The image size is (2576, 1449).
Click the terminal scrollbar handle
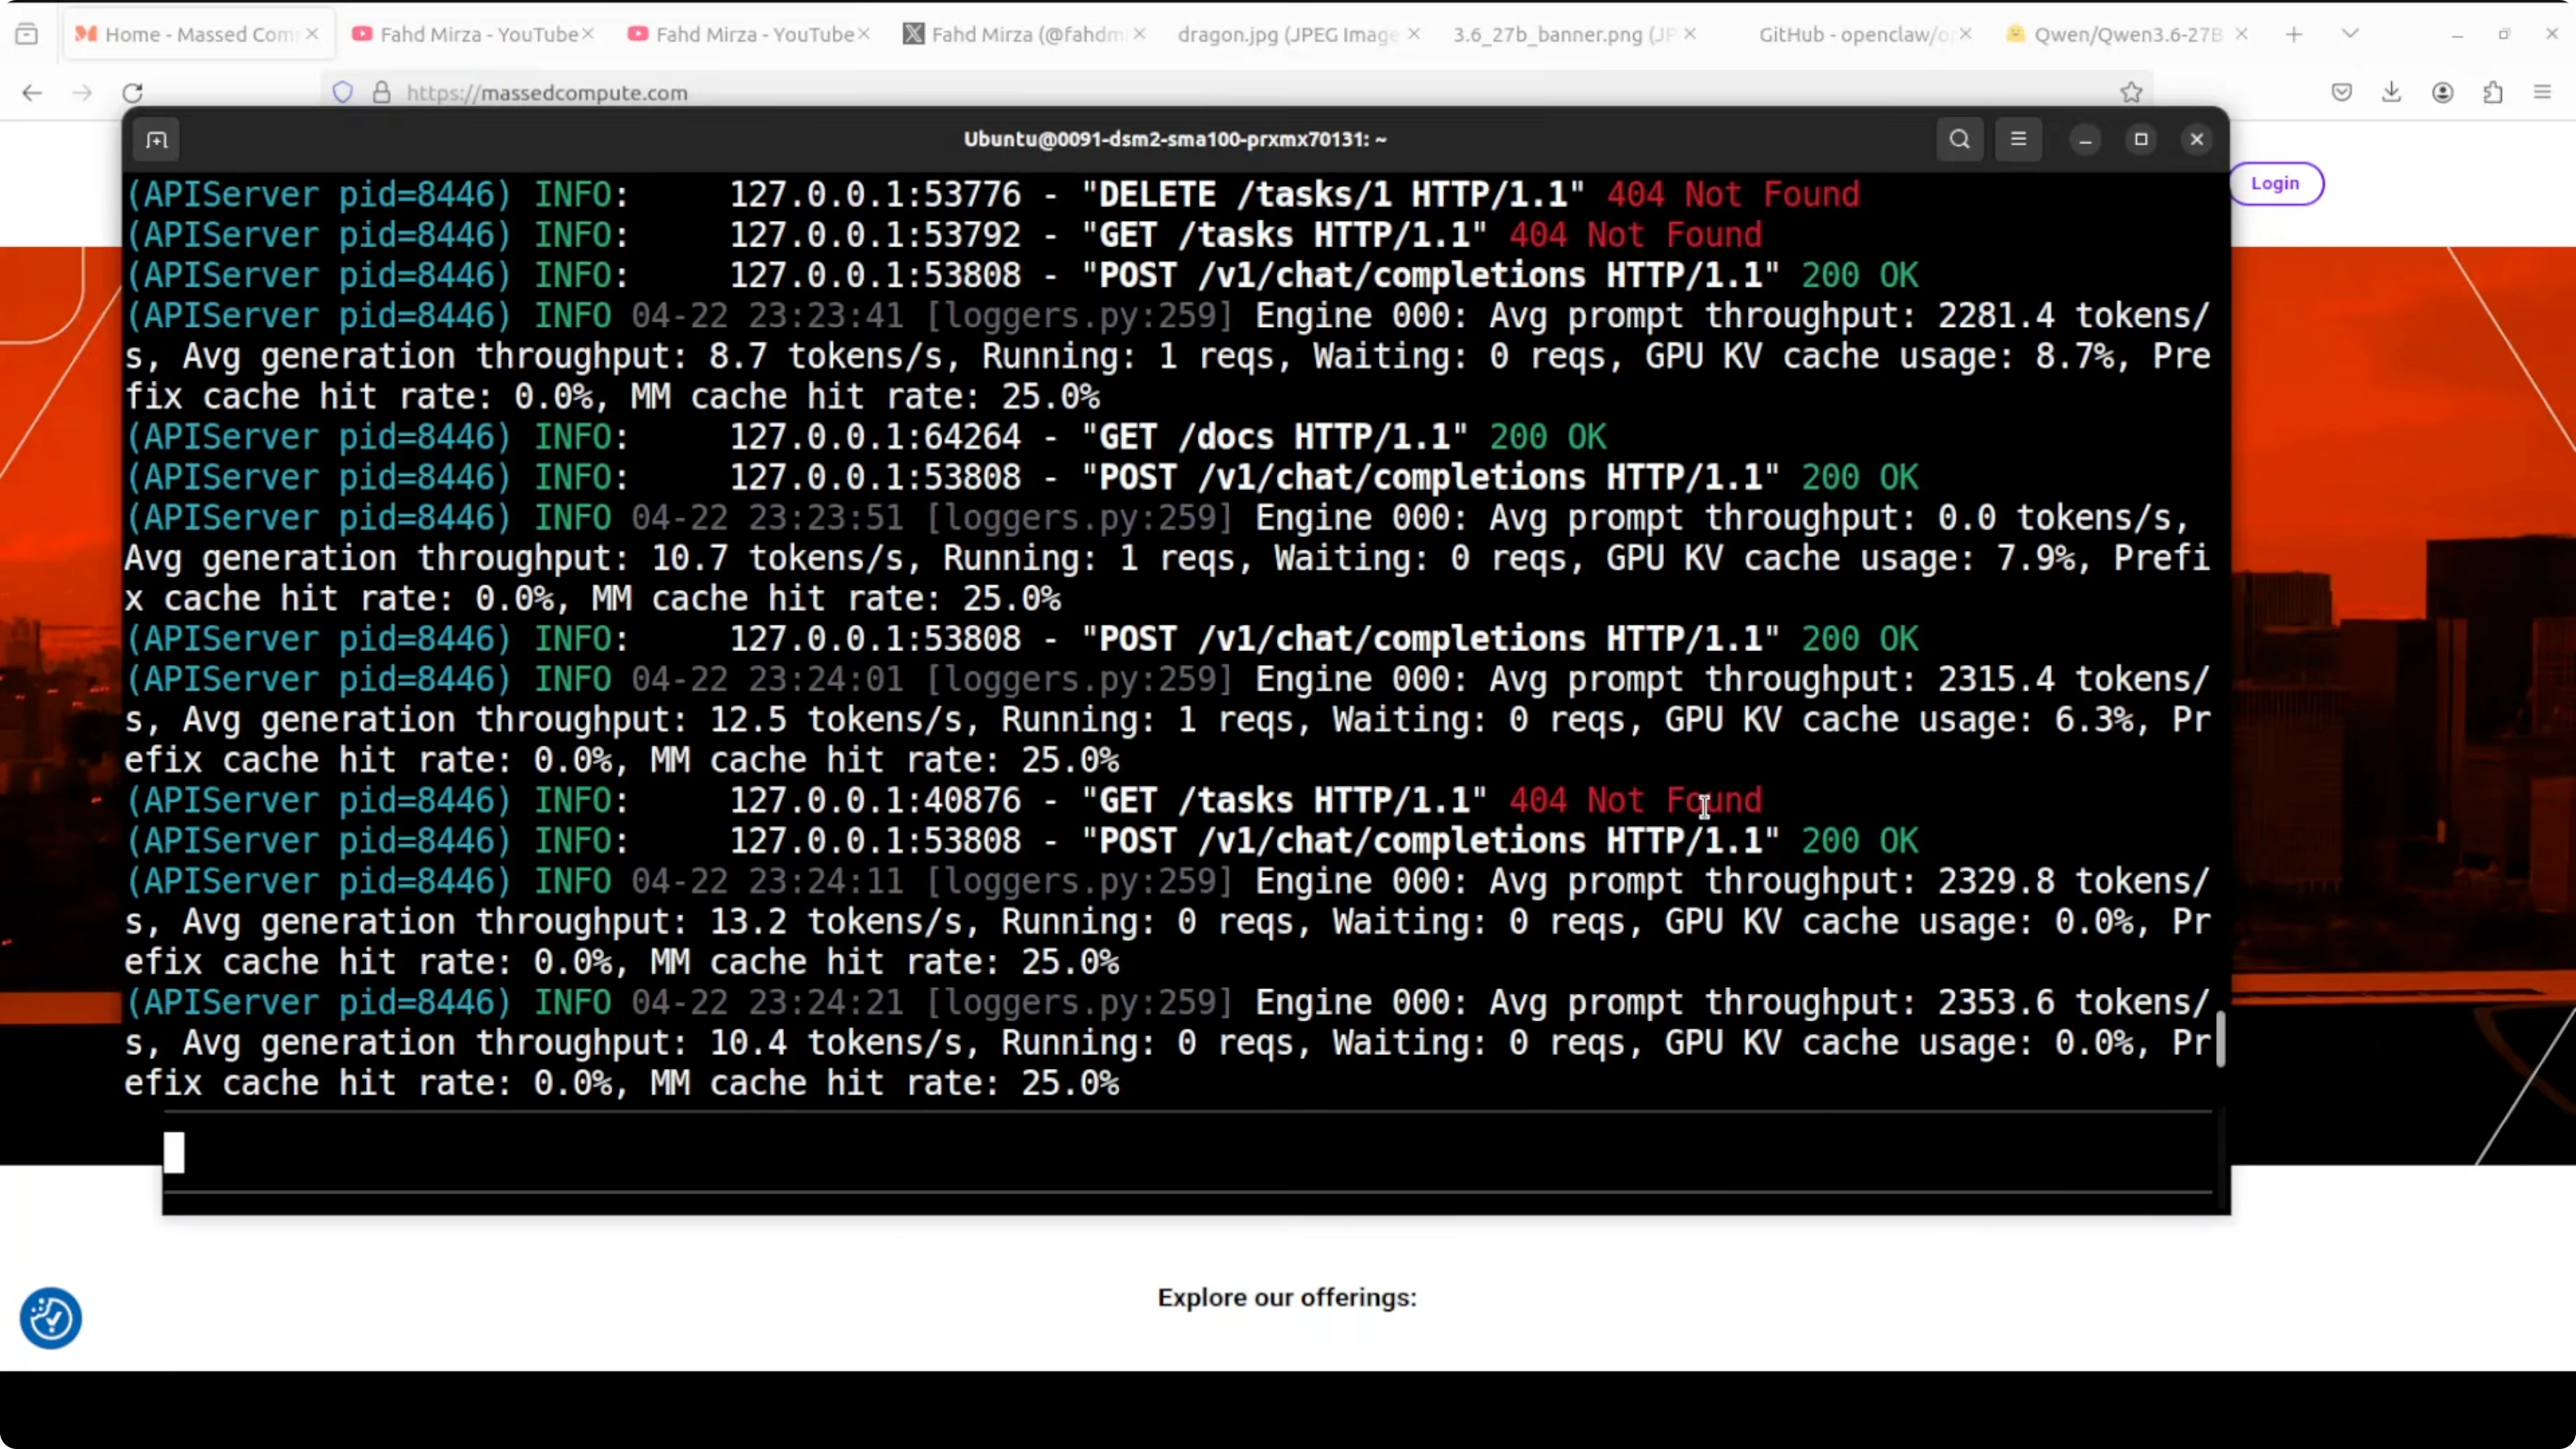[2220, 1040]
